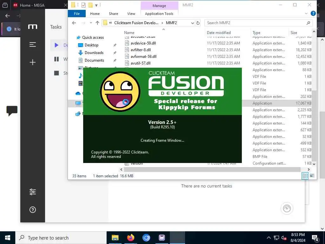Screen dimensions: 325x244
Task: Click the muted volume tray icon
Action: tap(284, 238)
